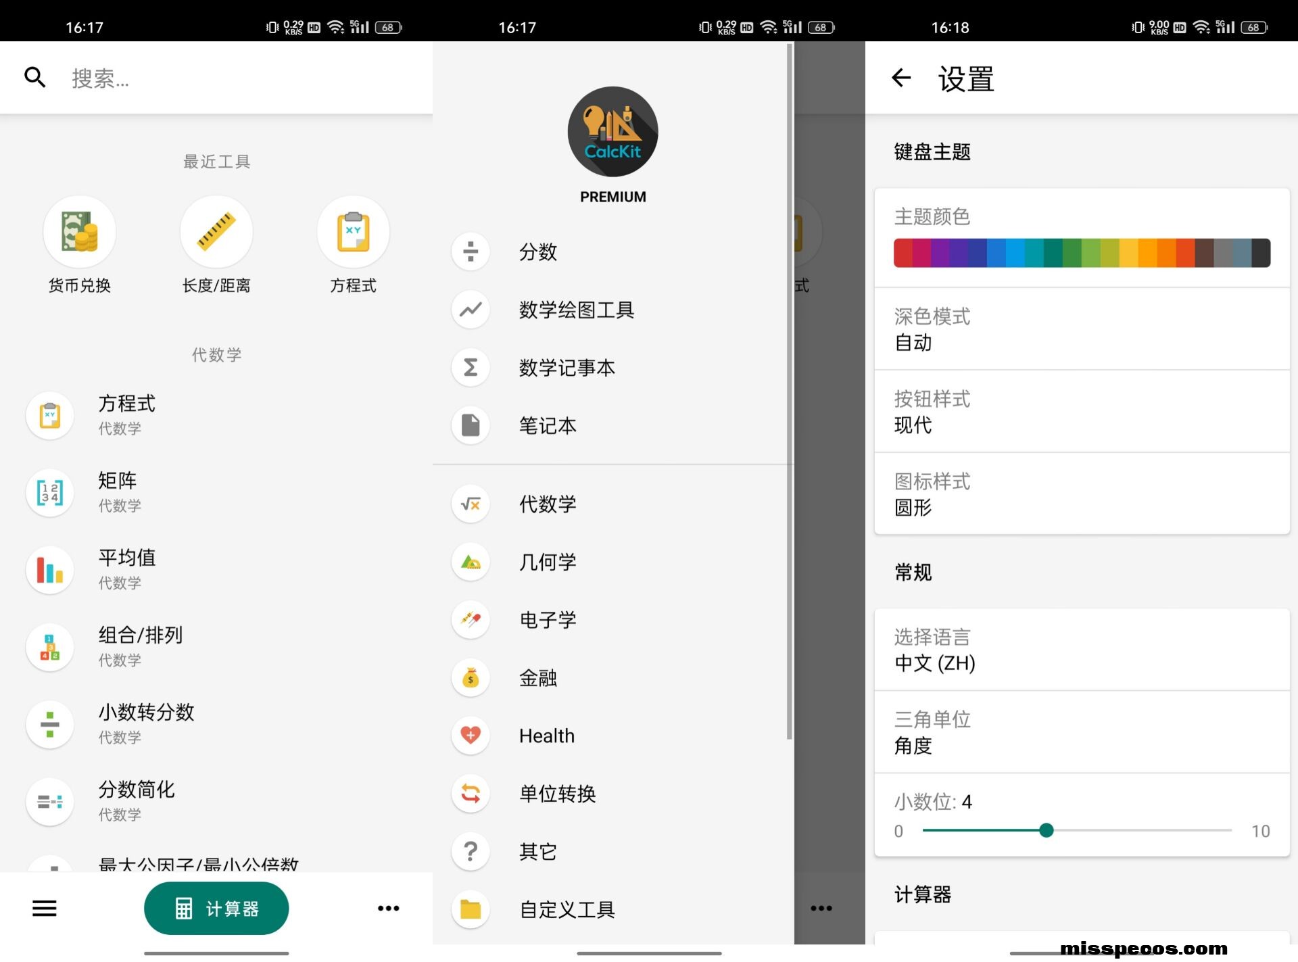Screen dimensions: 1298x962
Task: Click the drawer scrollbar
Action: 789,392
